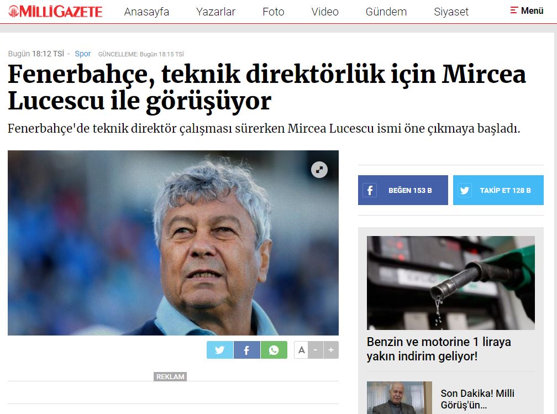557x414 pixels.
Task: Go to the Gündem section
Action: (x=386, y=12)
